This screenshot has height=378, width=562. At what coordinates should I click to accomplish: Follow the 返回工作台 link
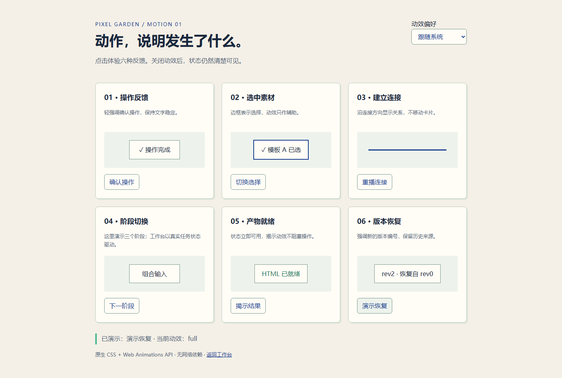coord(219,355)
